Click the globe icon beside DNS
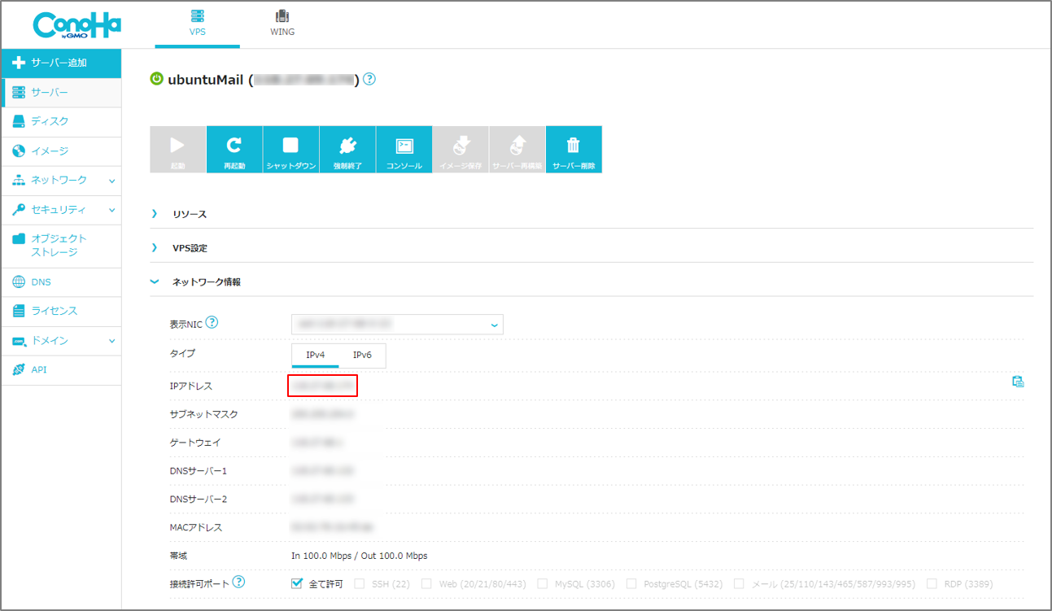This screenshot has width=1052, height=611. pyautogui.click(x=19, y=282)
